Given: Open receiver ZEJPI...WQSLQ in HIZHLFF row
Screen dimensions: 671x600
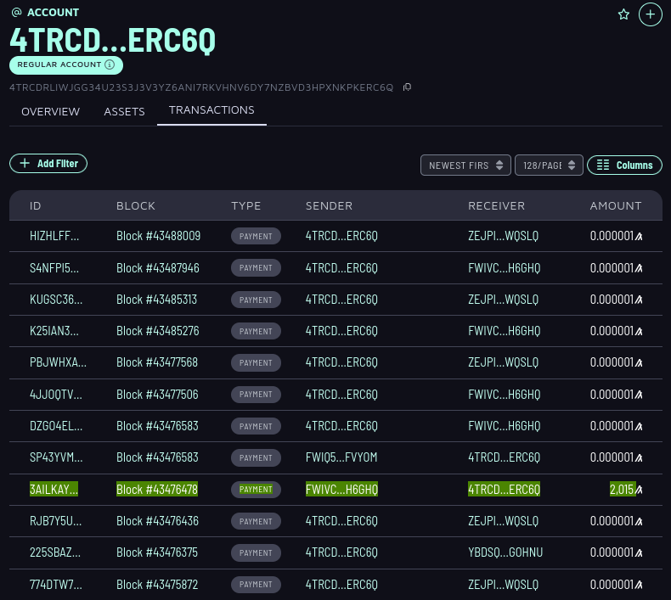Looking at the screenshot, I should [x=503, y=236].
